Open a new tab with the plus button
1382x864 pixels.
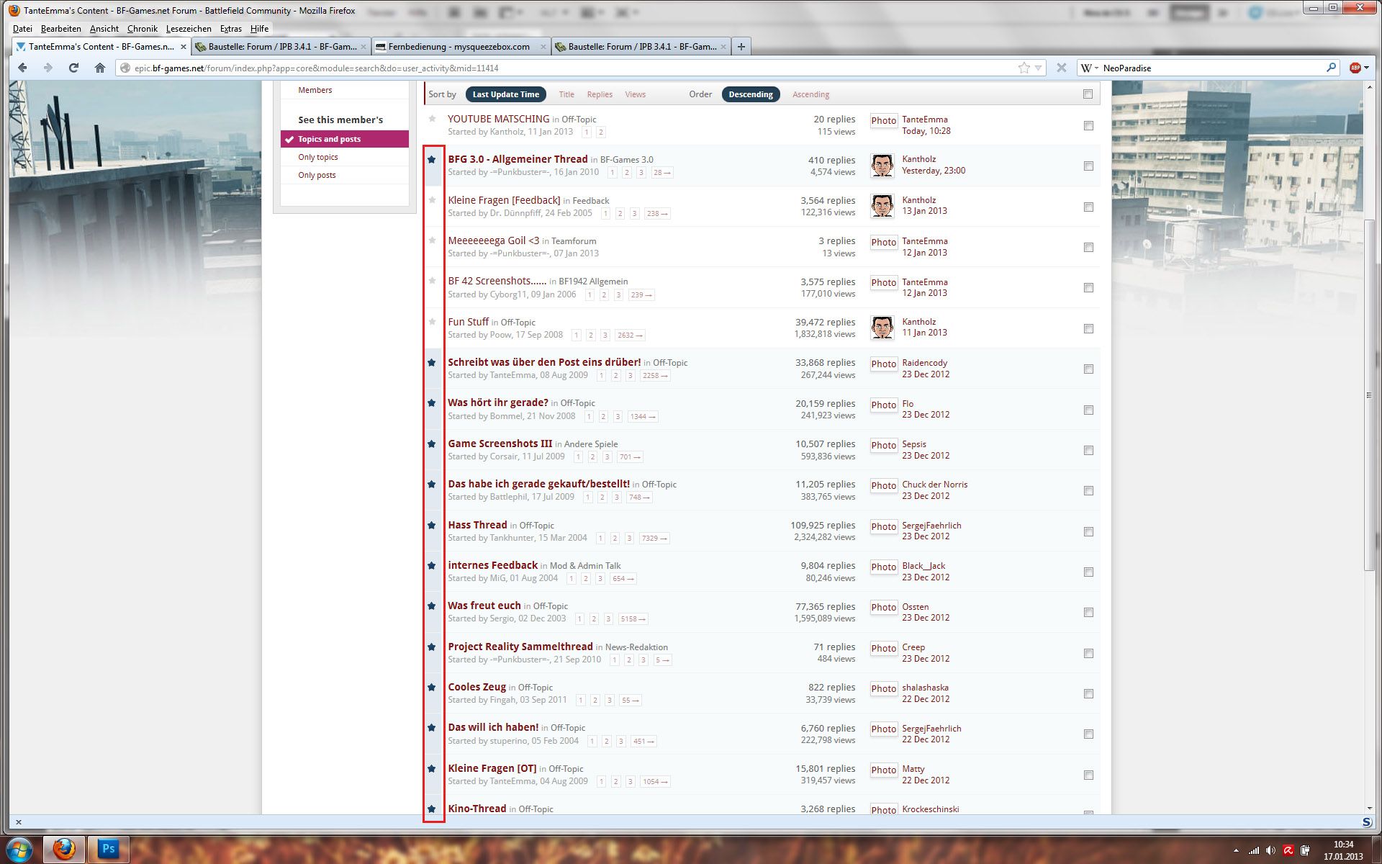pyautogui.click(x=741, y=47)
